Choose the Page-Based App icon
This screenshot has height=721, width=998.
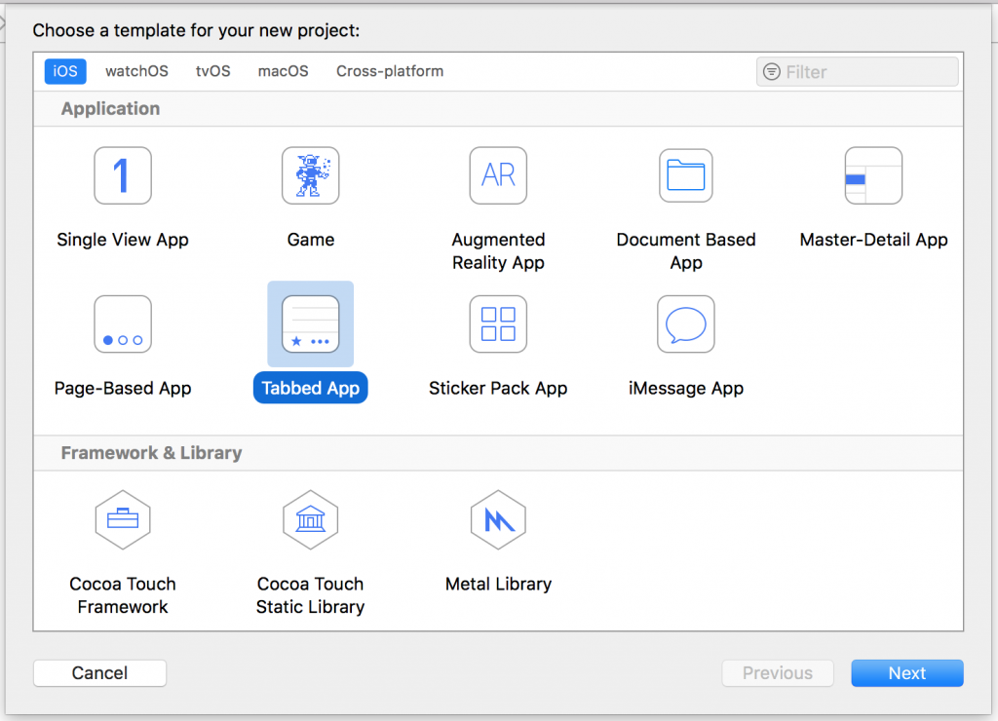click(123, 323)
